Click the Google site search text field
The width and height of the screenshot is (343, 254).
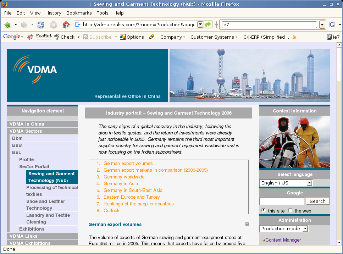[x=282, y=201]
